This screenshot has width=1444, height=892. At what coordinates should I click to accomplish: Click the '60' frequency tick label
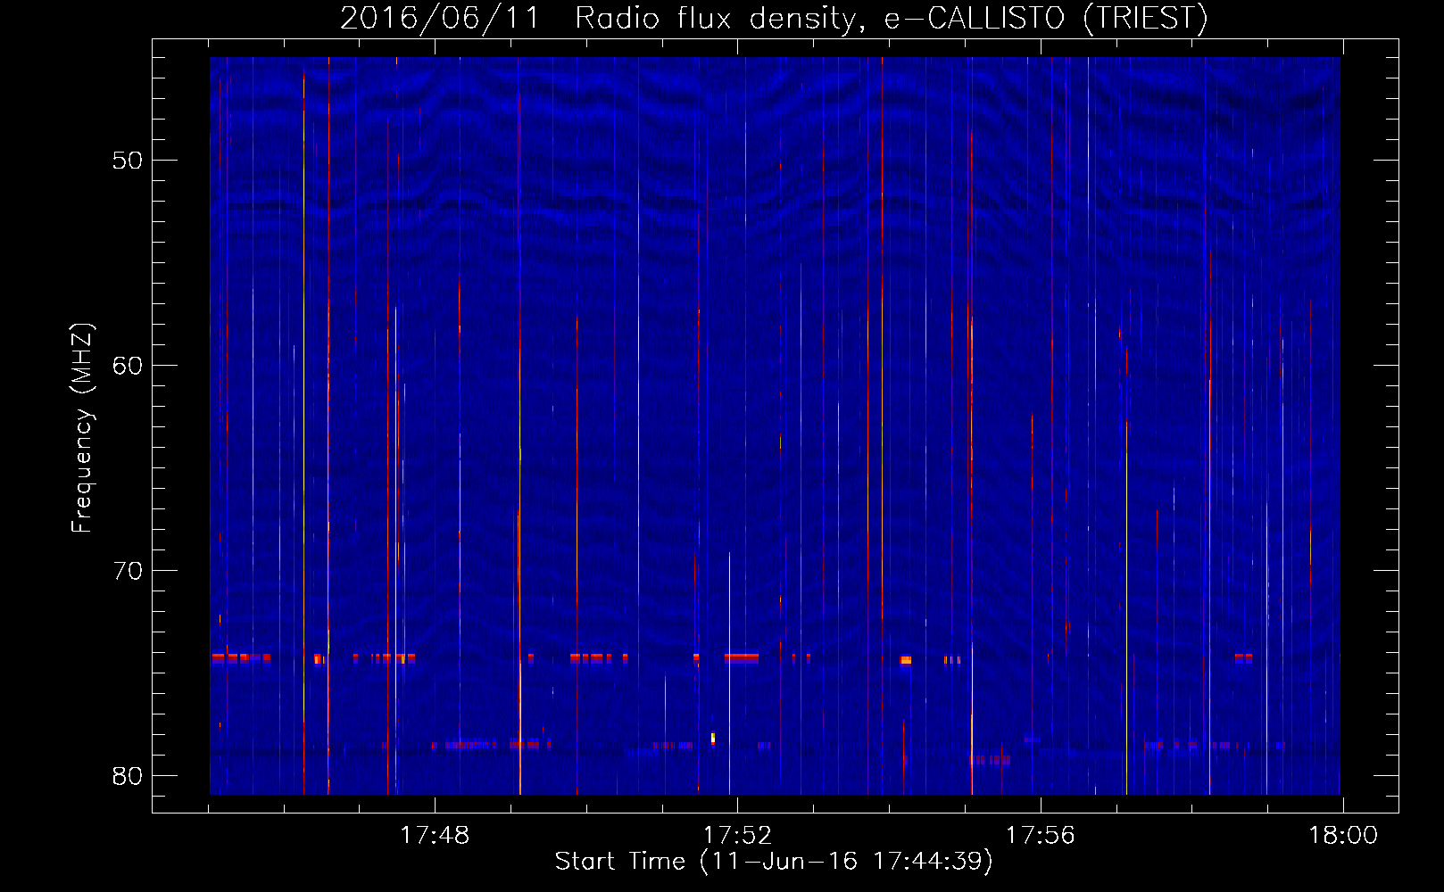tap(128, 366)
